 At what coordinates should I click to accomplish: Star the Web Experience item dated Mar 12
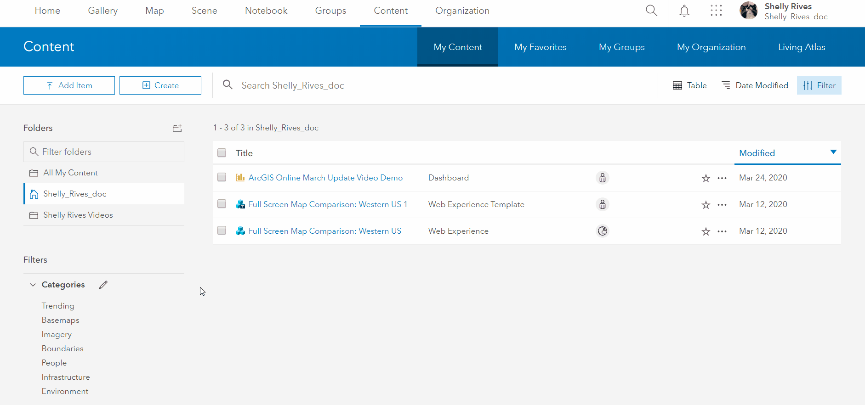[x=706, y=231]
